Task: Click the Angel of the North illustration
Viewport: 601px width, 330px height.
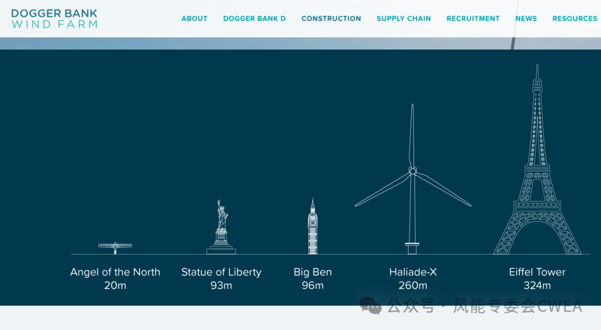Action: coord(115,248)
